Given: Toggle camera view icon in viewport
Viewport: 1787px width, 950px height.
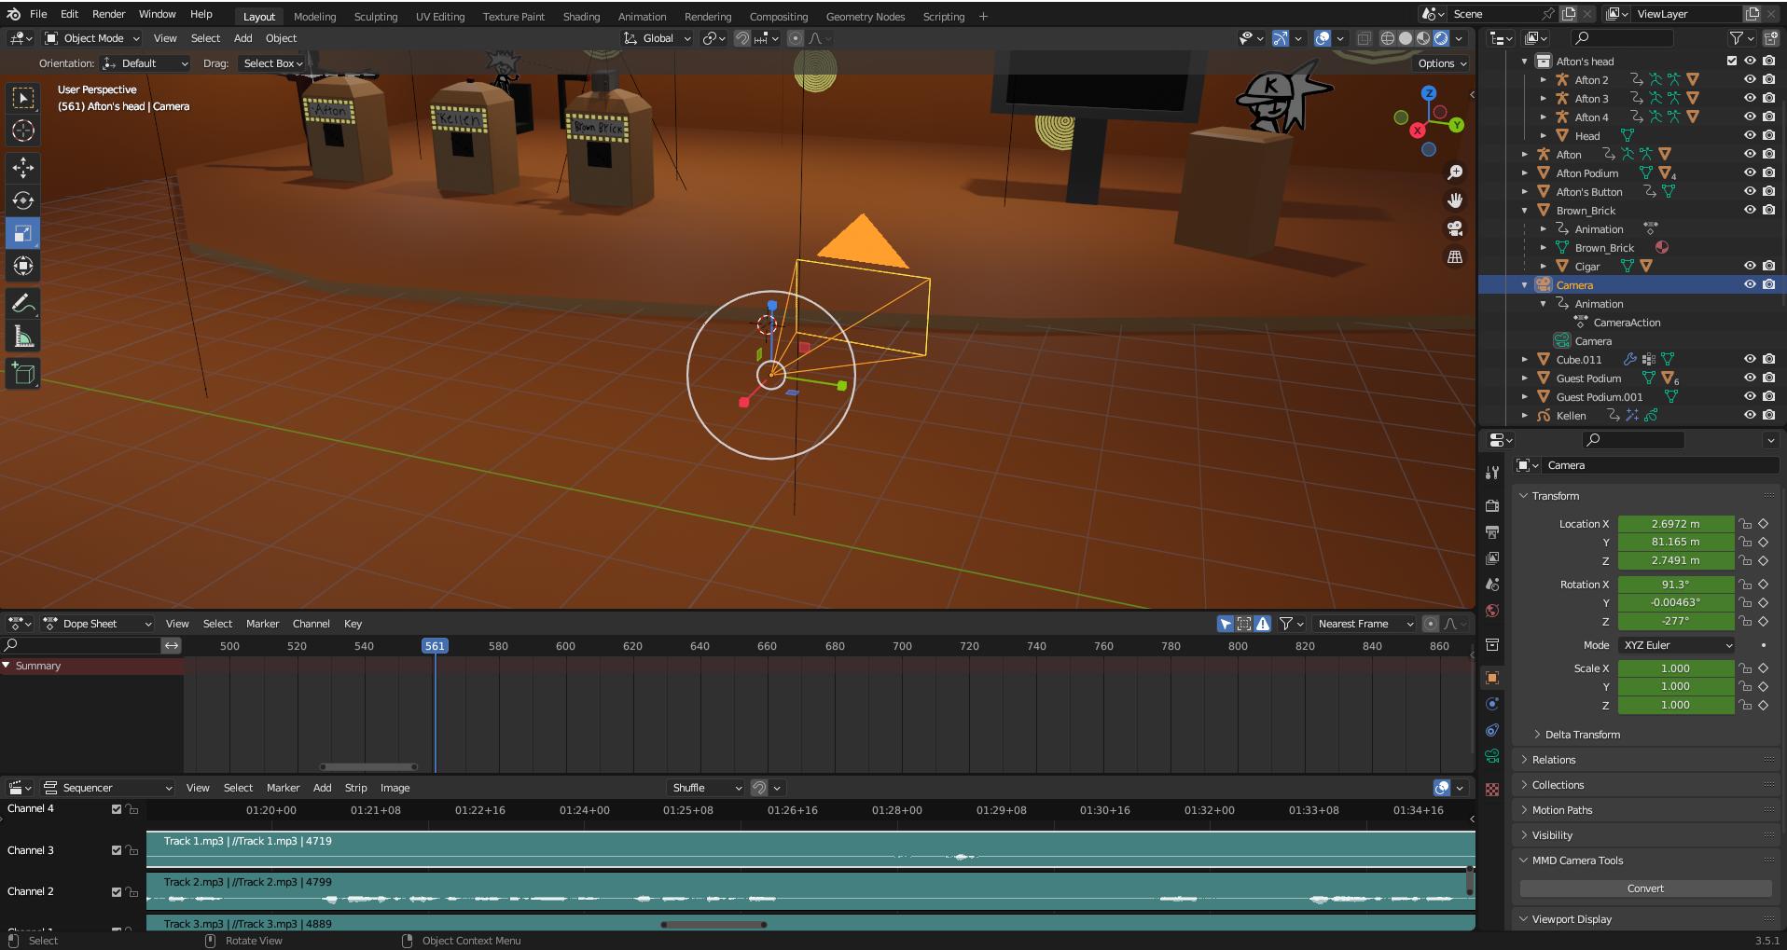Looking at the screenshot, I should point(1454,228).
